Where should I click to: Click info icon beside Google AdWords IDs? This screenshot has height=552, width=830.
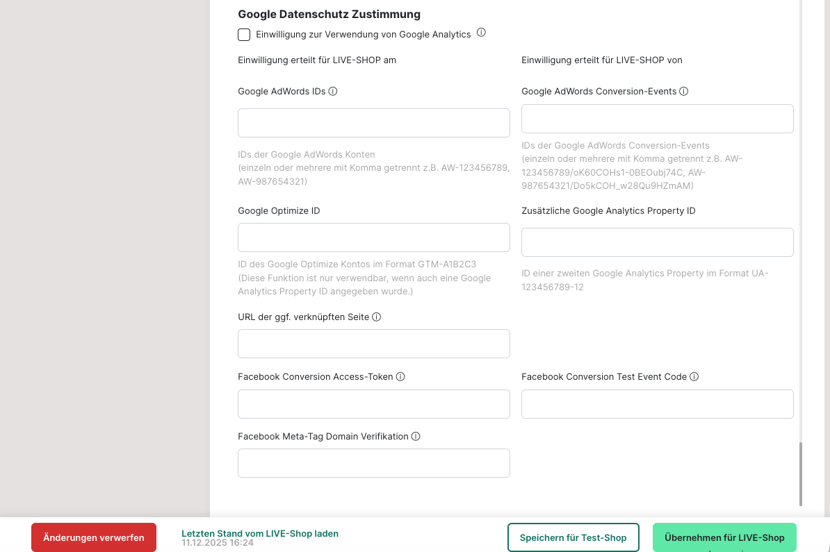(x=333, y=91)
